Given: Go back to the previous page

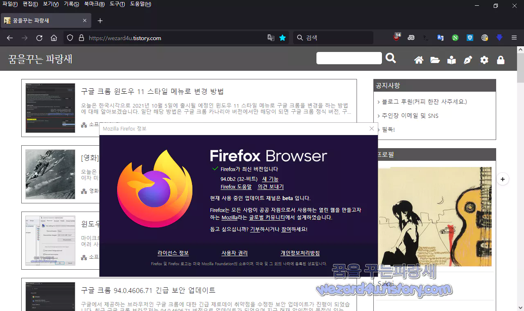Looking at the screenshot, I should point(10,38).
